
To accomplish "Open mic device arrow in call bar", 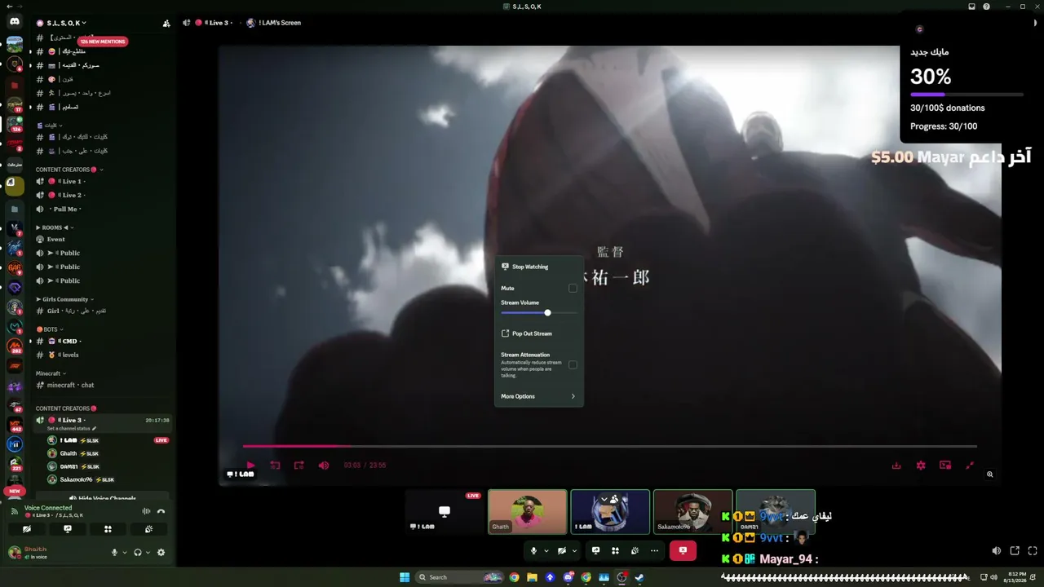I will pyautogui.click(x=546, y=551).
